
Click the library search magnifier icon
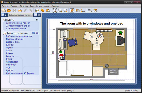[6, 15]
